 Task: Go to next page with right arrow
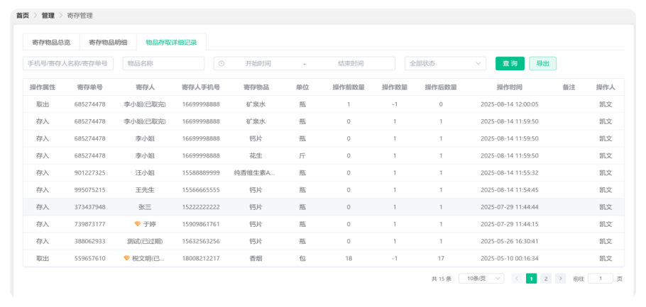point(560,279)
